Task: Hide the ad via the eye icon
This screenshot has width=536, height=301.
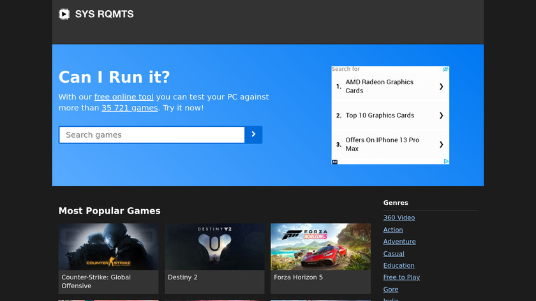Action: (x=445, y=70)
